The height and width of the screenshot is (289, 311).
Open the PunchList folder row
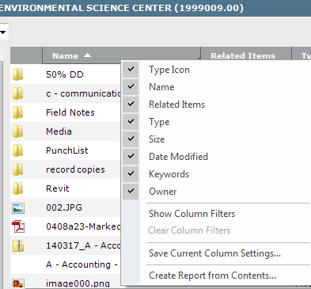65,150
